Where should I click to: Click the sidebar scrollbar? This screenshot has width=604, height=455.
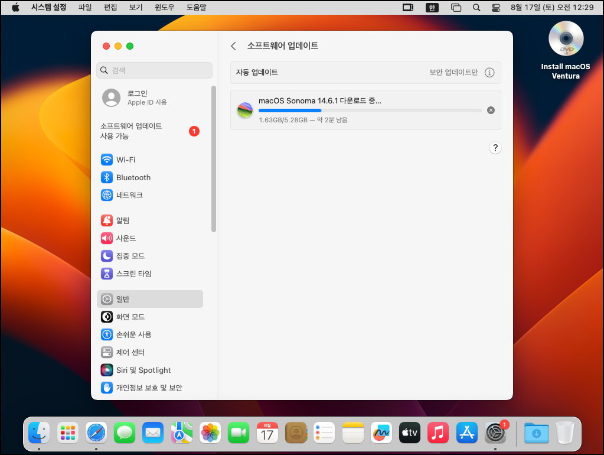pyautogui.click(x=214, y=159)
